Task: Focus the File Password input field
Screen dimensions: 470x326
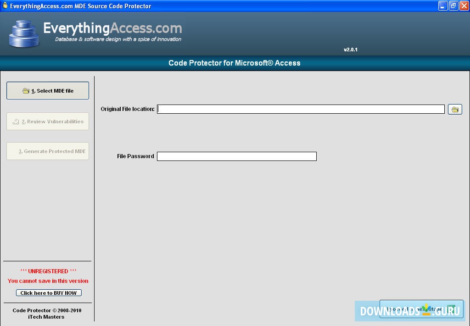Action: click(237, 156)
